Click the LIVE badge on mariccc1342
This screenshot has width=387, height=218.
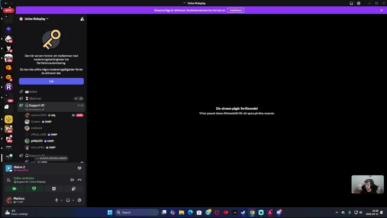[80, 115]
